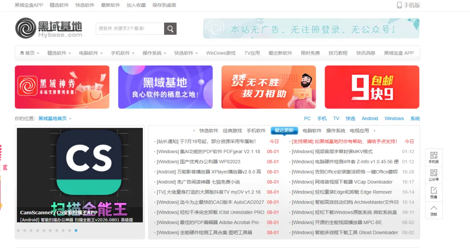Click the sidebar 公众号 QR icon
The width and height of the screenshot is (470, 248).
click(433, 175)
